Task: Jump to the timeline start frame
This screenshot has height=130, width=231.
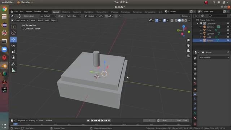Action: point(92,121)
